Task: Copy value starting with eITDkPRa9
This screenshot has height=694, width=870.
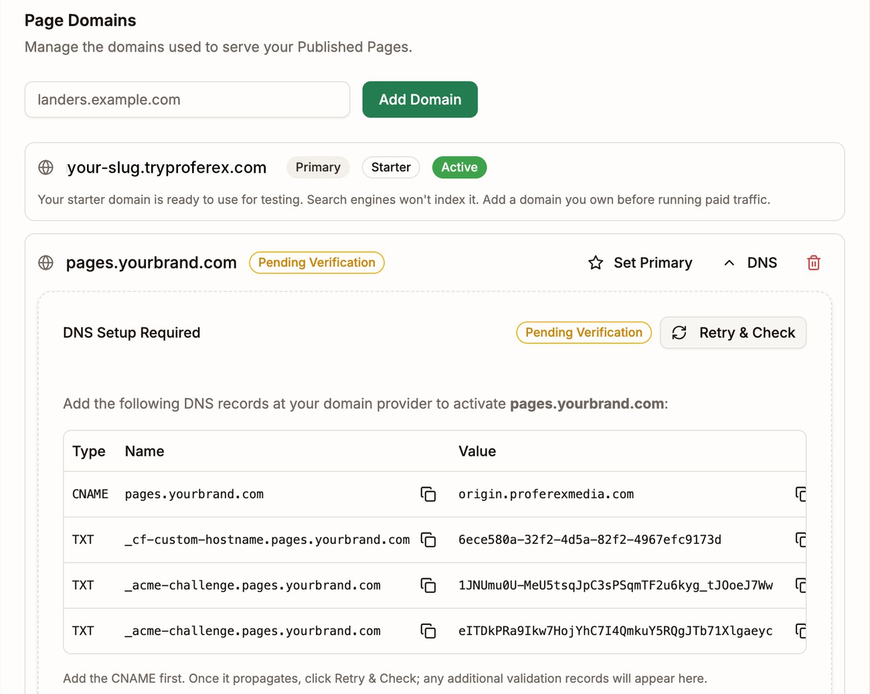Action: click(x=800, y=631)
